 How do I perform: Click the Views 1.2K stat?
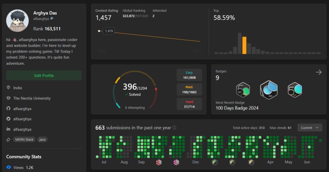[23, 167]
